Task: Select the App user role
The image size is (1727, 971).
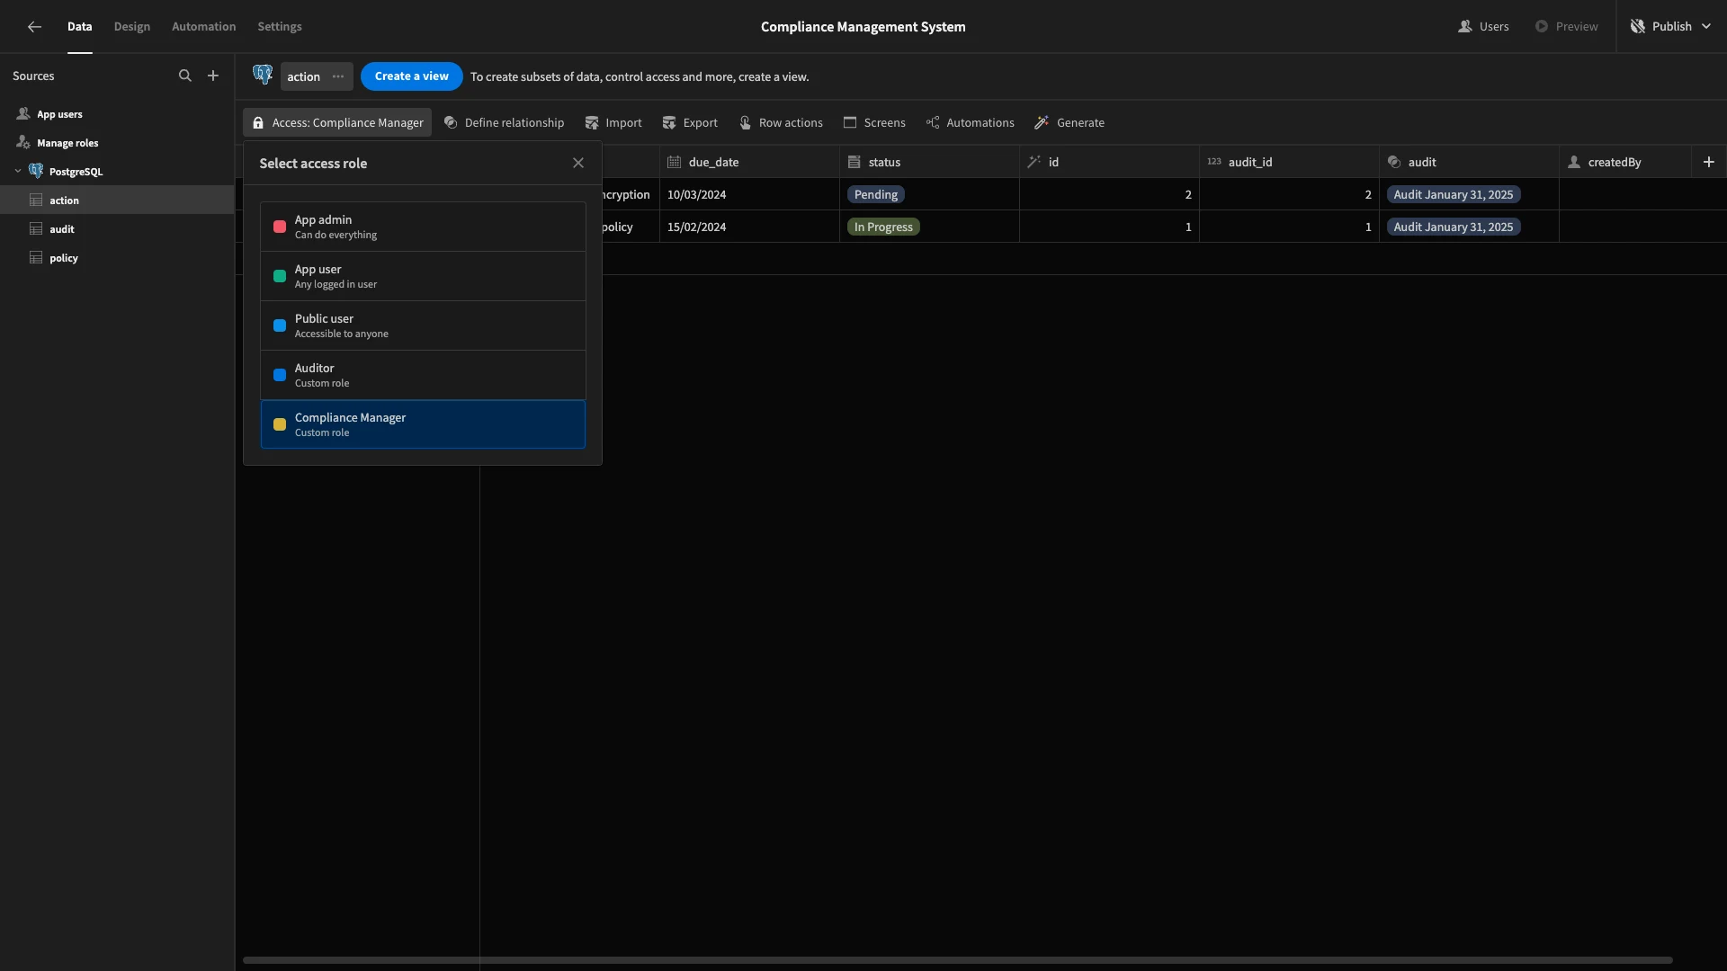Action: click(x=423, y=276)
